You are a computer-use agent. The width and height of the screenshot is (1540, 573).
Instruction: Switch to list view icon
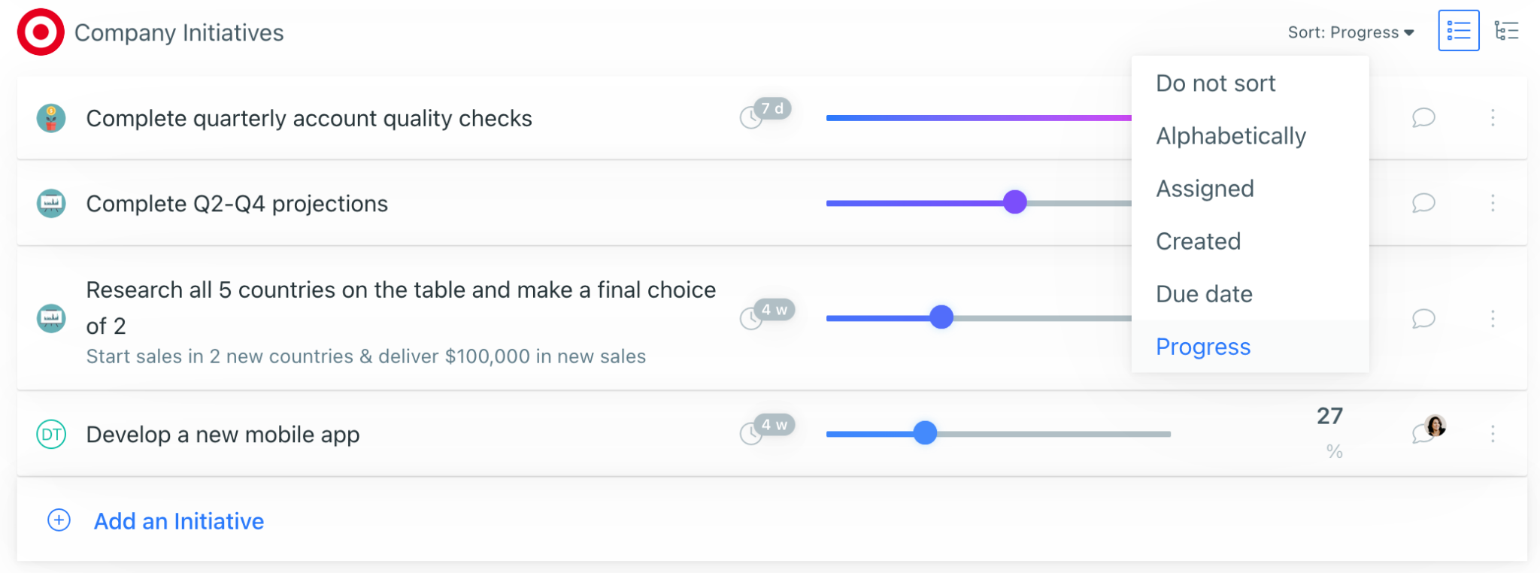point(1458,31)
